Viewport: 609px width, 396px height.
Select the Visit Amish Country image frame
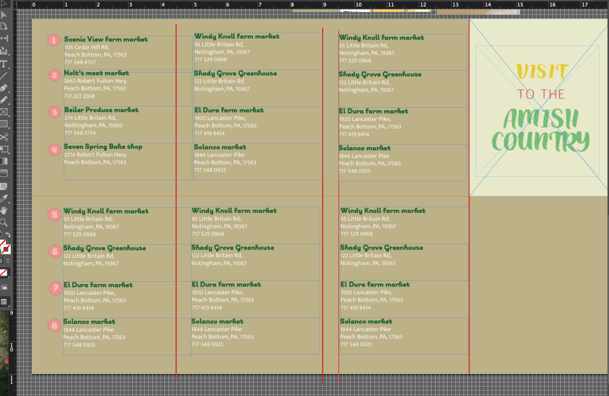tap(538, 107)
